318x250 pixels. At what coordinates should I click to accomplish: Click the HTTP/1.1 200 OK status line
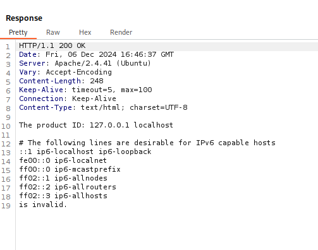pyautogui.click(x=52, y=45)
